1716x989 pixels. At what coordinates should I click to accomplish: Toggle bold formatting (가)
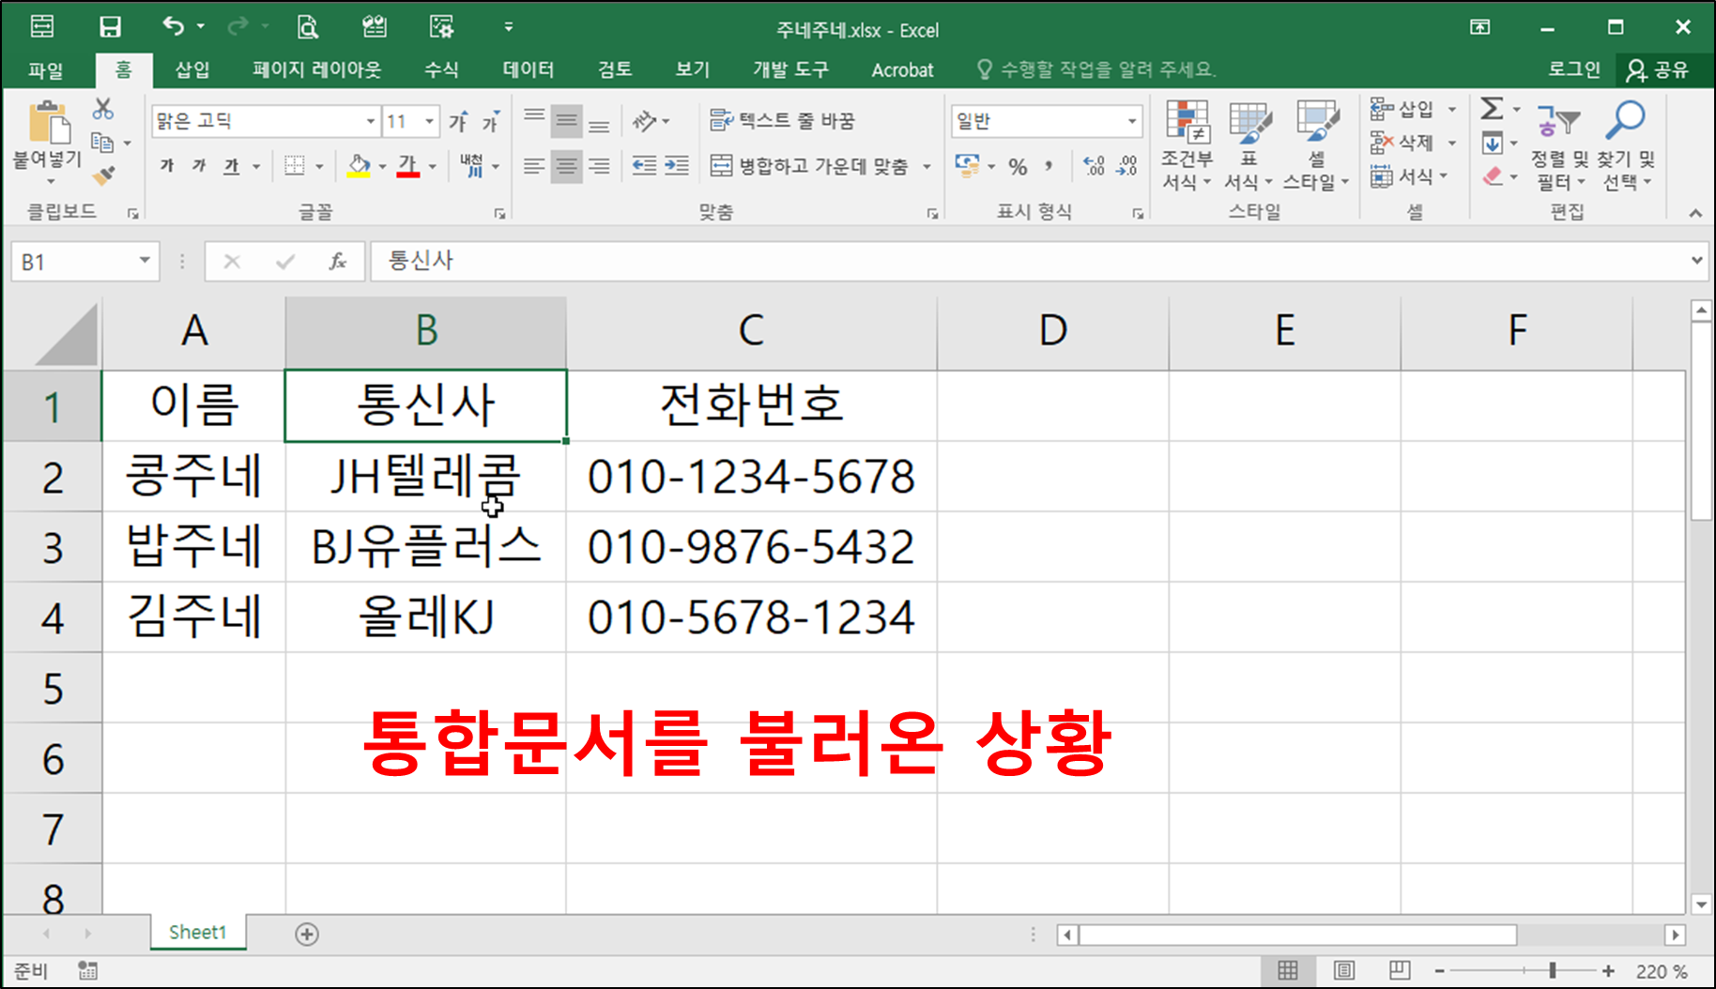166,166
